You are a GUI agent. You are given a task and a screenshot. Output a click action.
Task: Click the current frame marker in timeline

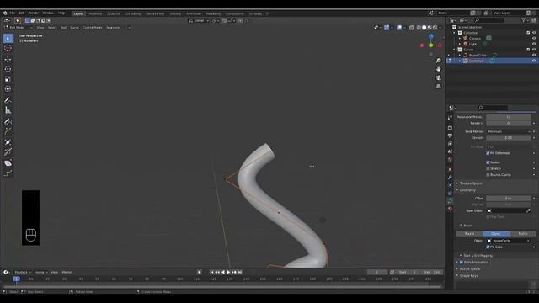pyautogui.click(x=16, y=279)
